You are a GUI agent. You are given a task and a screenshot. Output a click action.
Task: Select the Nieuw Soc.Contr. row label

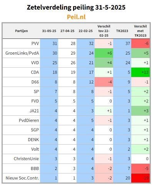pos(22,178)
